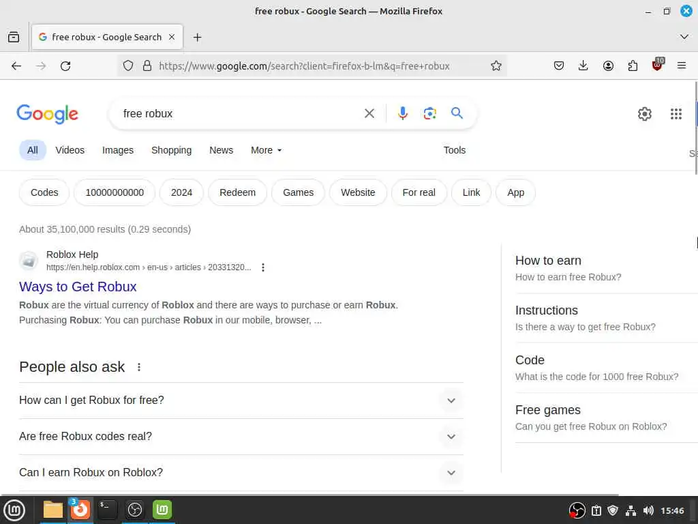Open the uBlock Origin extension icon
The image size is (698, 524).
coord(658,65)
